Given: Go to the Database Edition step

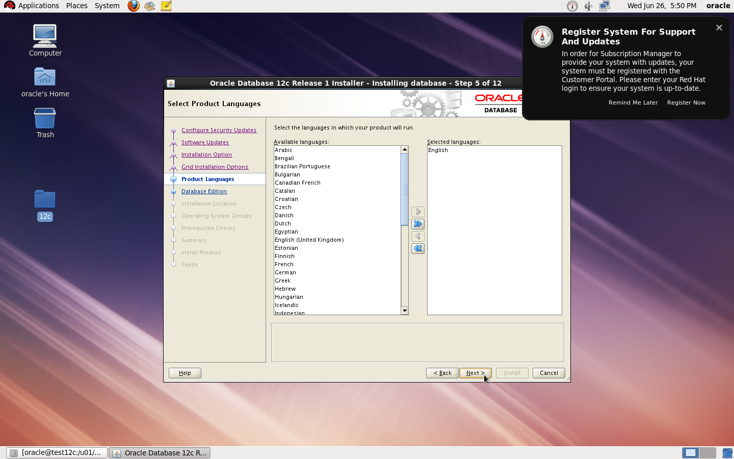Looking at the screenshot, I should 204,191.
